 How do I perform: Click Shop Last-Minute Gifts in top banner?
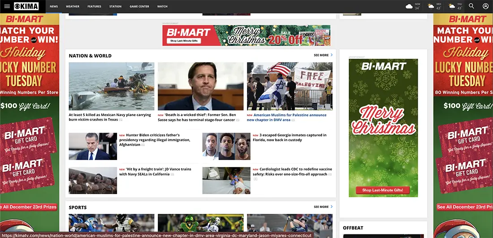tap(184, 41)
